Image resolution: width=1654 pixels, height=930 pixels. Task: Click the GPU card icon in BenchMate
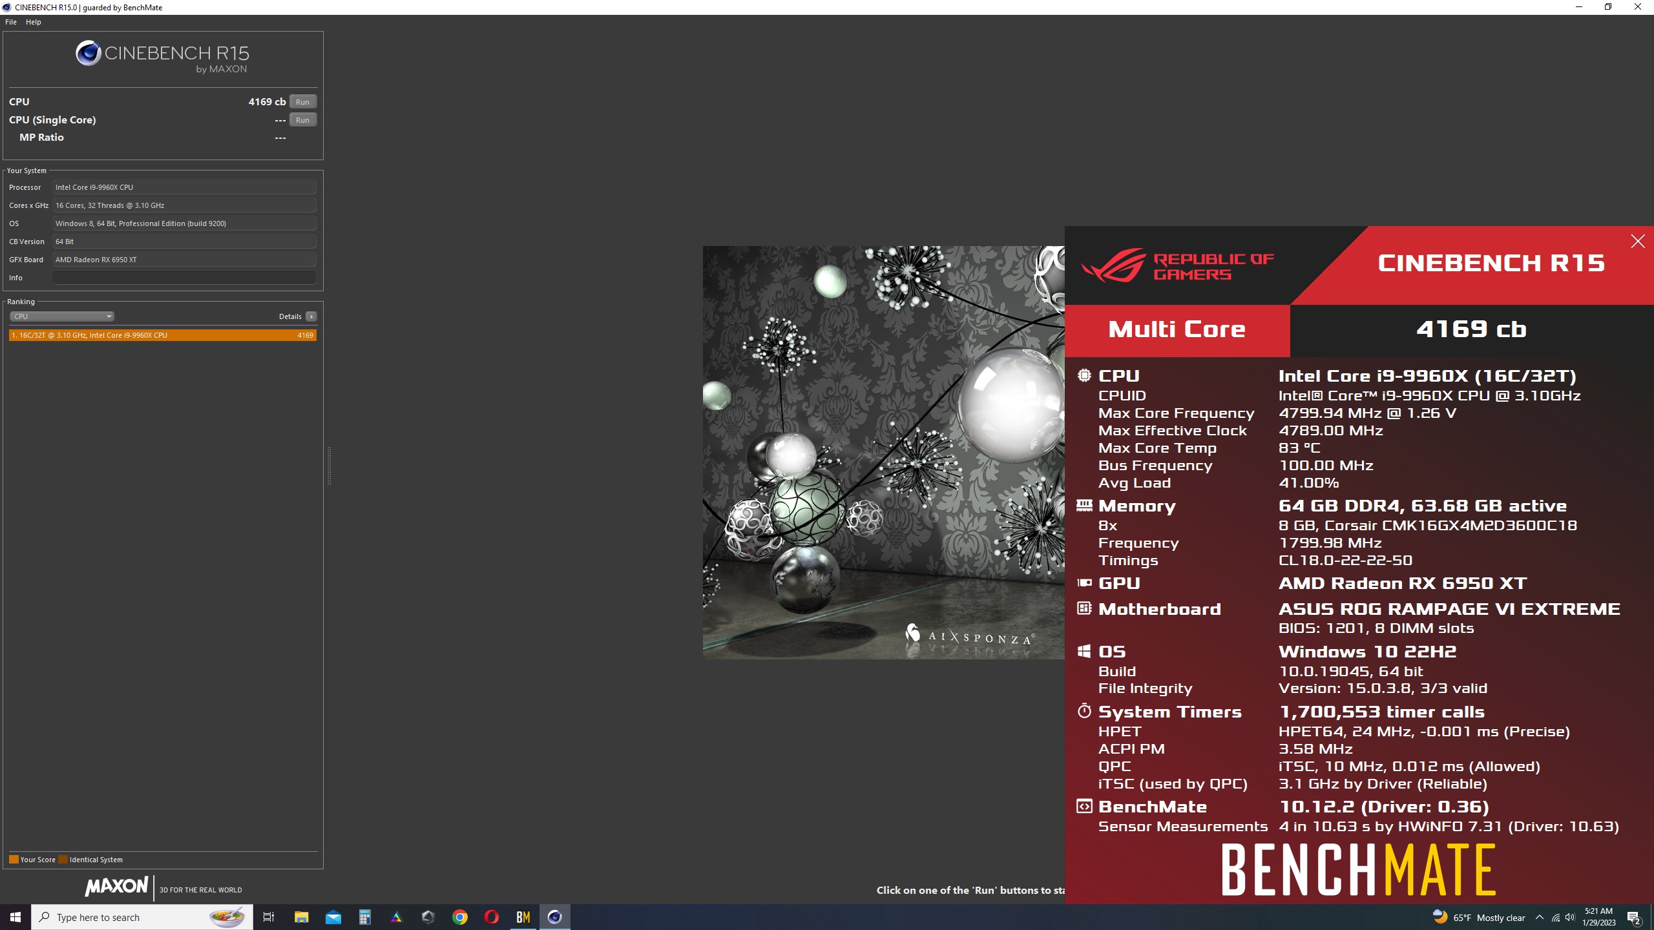(x=1084, y=583)
